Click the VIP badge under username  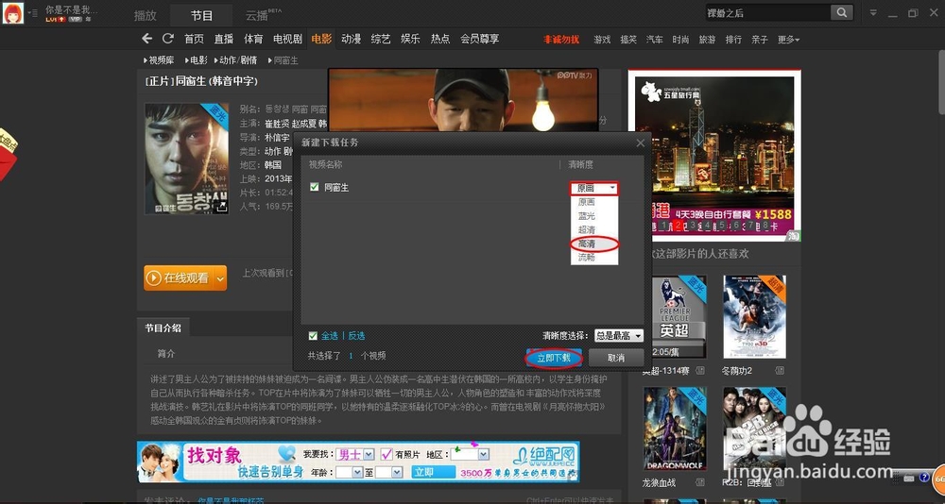[x=76, y=19]
